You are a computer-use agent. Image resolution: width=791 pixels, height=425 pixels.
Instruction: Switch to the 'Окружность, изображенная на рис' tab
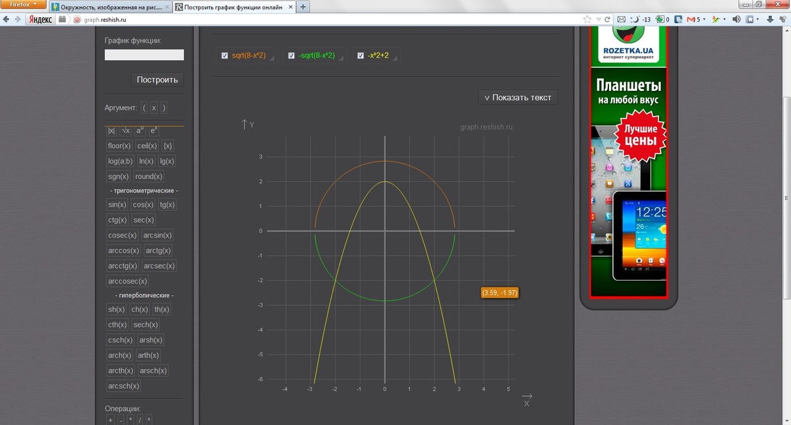coord(111,7)
